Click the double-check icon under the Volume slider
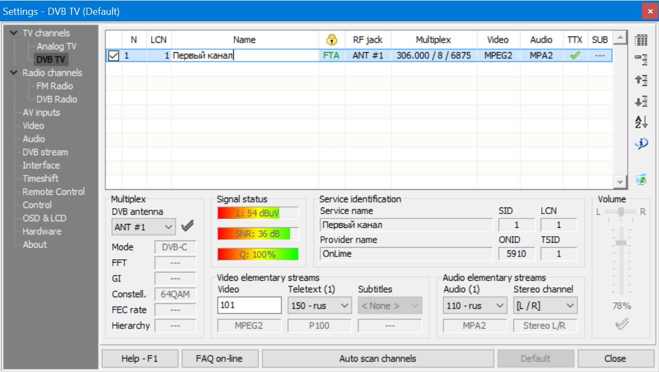659x372 pixels. point(621,324)
